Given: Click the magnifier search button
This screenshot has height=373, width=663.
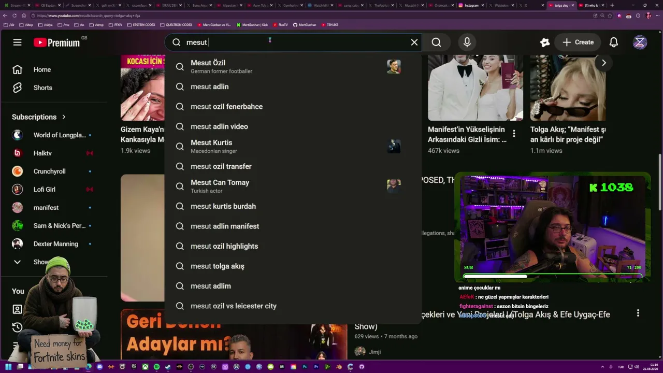Looking at the screenshot, I should coord(437,42).
